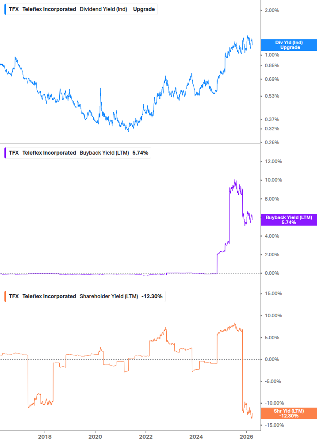Click the 2018 label on the time axis
The image size is (317, 444).
(45, 436)
